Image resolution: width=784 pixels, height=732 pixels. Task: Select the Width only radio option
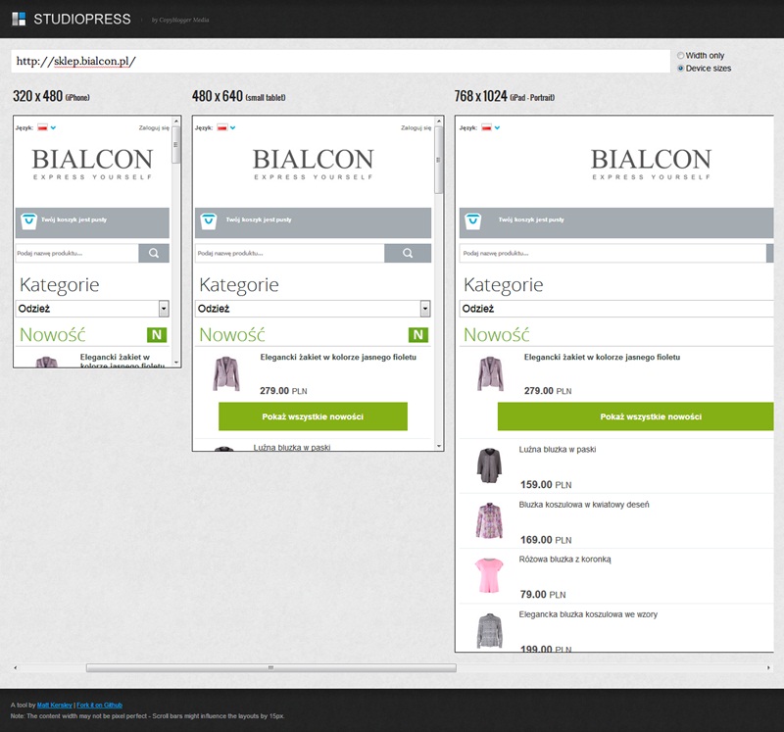coord(681,56)
